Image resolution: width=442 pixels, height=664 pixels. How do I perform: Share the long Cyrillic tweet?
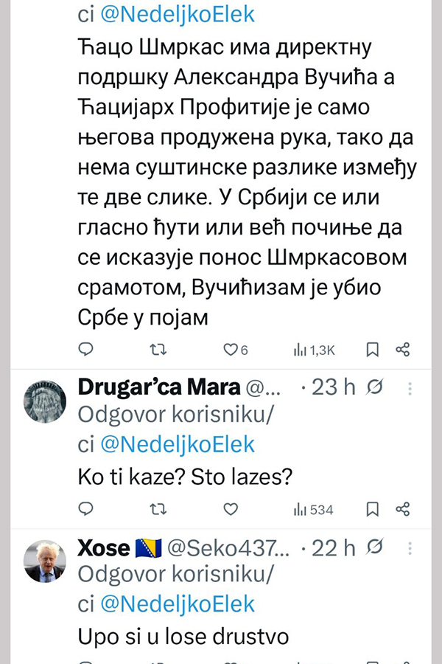click(x=403, y=349)
